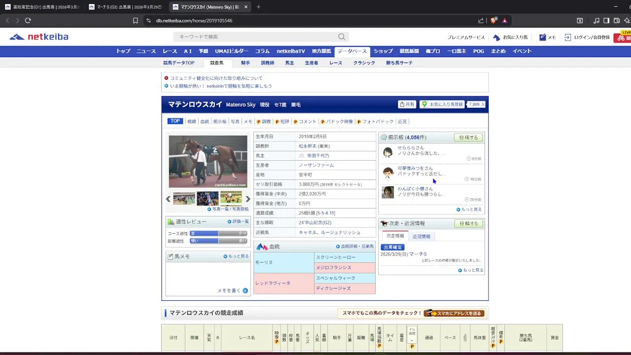Click the red LIVE keirin icon

tap(622, 37)
